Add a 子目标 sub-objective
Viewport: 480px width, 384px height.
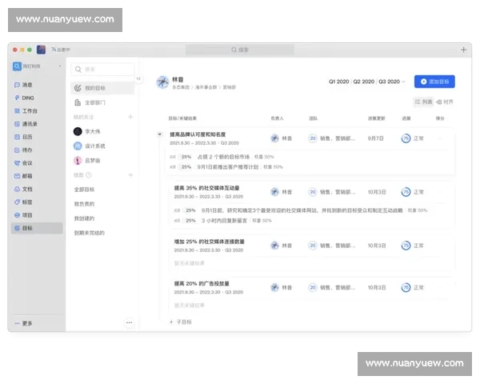181,322
